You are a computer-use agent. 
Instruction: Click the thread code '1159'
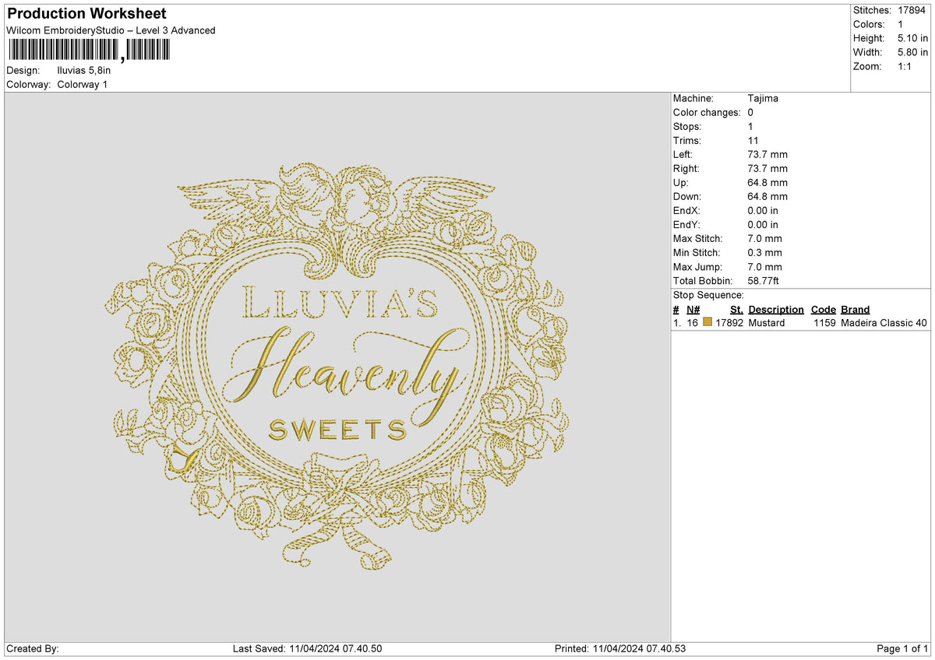pyautogui.click(x=825, y=322)
